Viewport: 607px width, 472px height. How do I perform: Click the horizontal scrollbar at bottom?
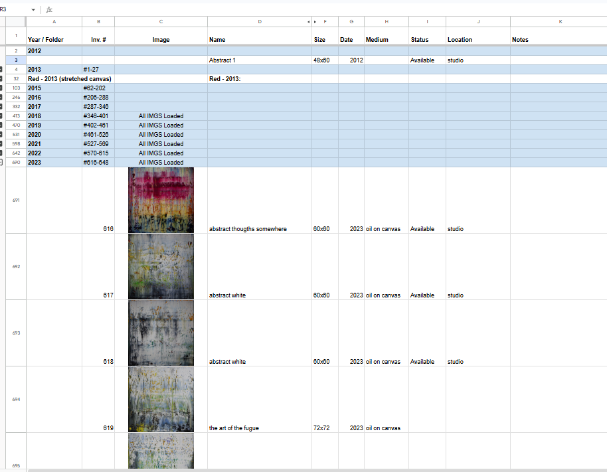tap(317, 471)
